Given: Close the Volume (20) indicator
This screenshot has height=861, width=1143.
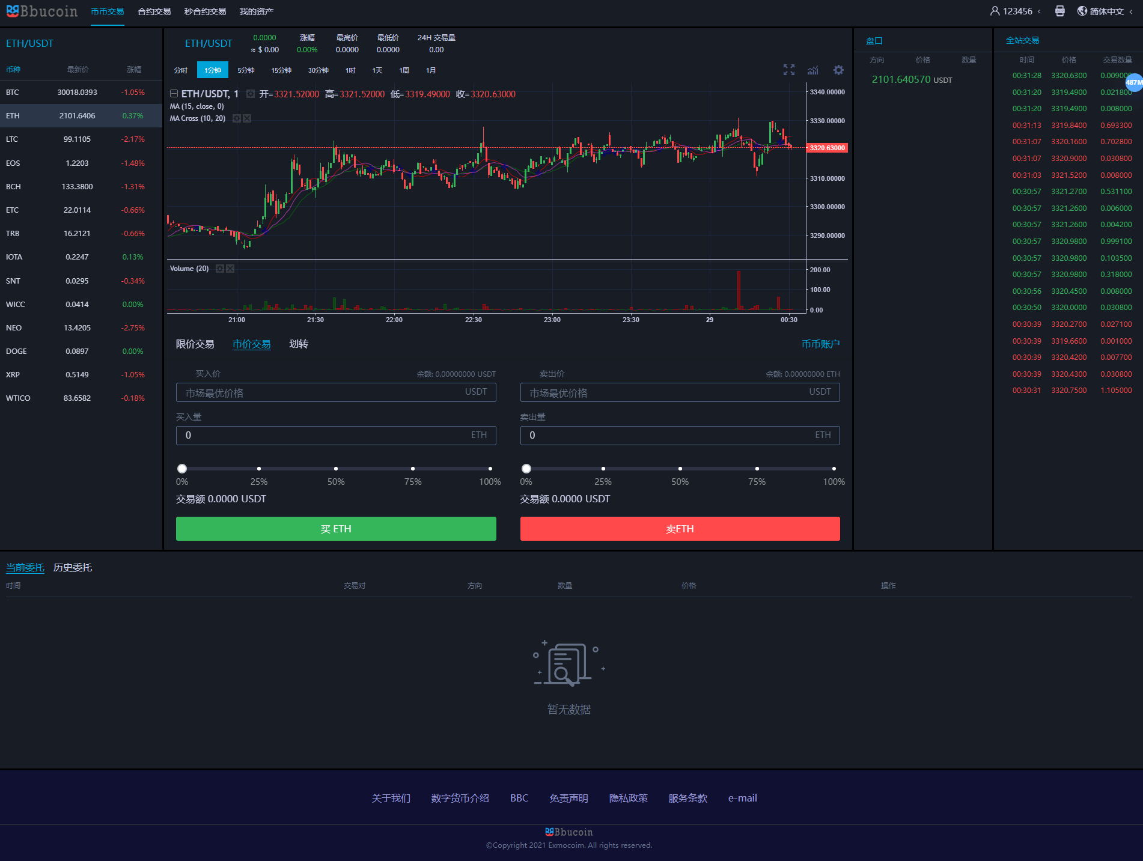Looking at the screenshot, I should point(230,269).
